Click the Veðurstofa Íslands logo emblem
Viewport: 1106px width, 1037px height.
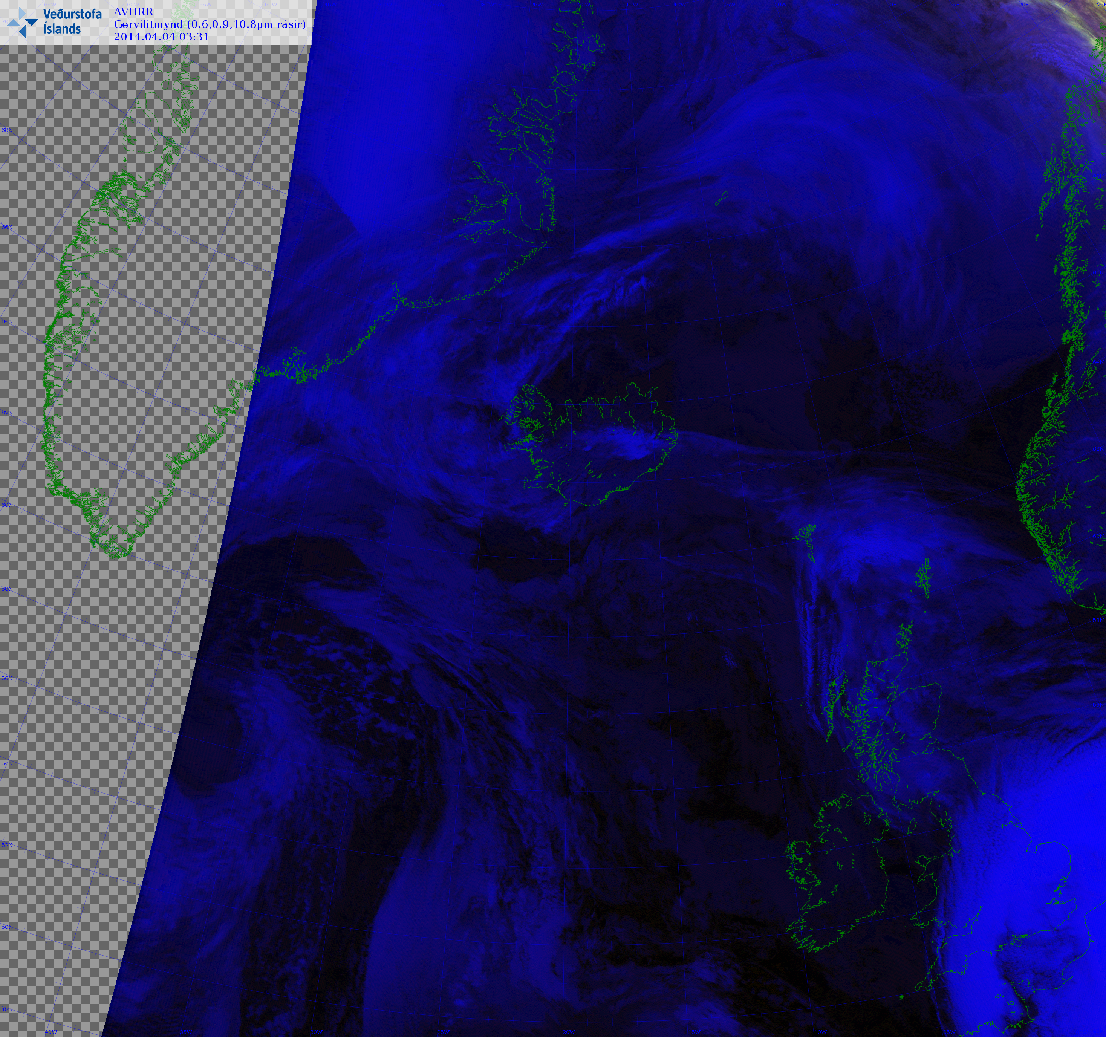point(23,22)
